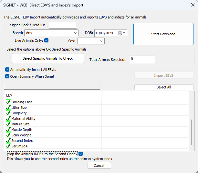Toggle Live Animals Only checkbox
The height and width of the screenshot is (173, 198).
pyautogui.click(x=46, y=40)
